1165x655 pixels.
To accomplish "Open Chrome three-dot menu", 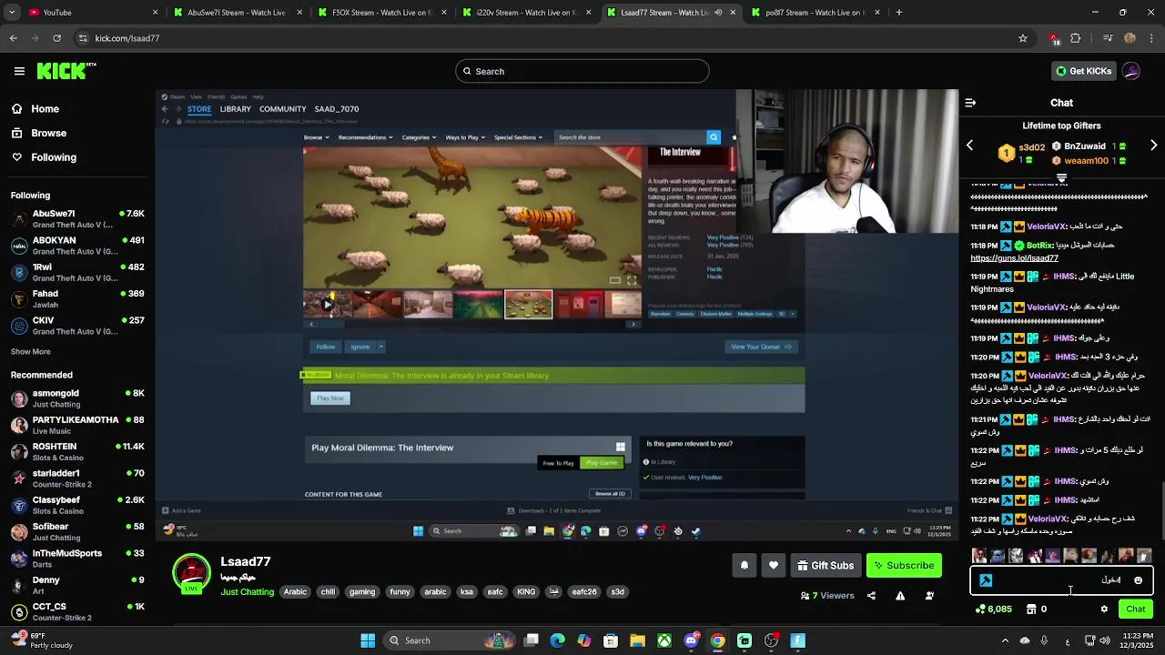I will coord(1151,38).
